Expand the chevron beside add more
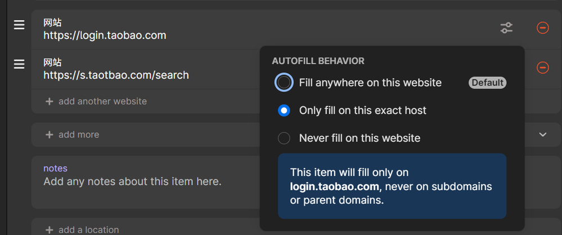Image resolution: width=562 pixels, height=235 pixels. point(543,135)
